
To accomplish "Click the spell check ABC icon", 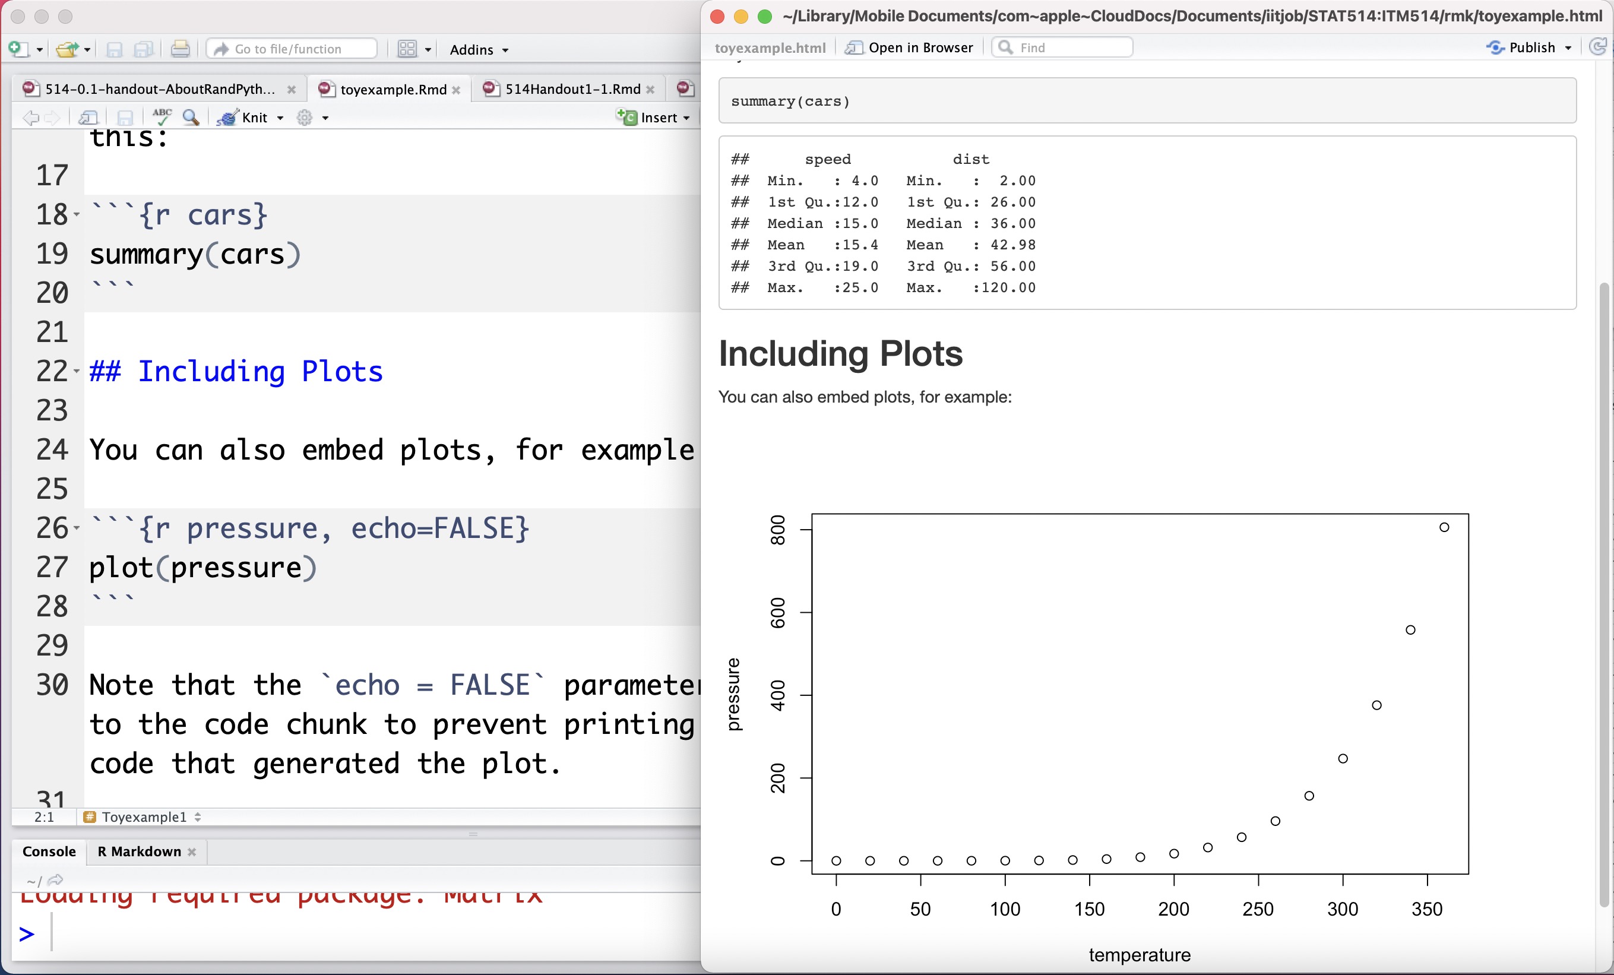I will [162, 117].
